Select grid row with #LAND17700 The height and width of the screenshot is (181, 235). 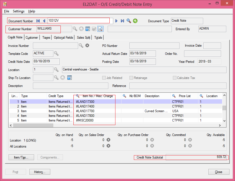click(116, 111)
